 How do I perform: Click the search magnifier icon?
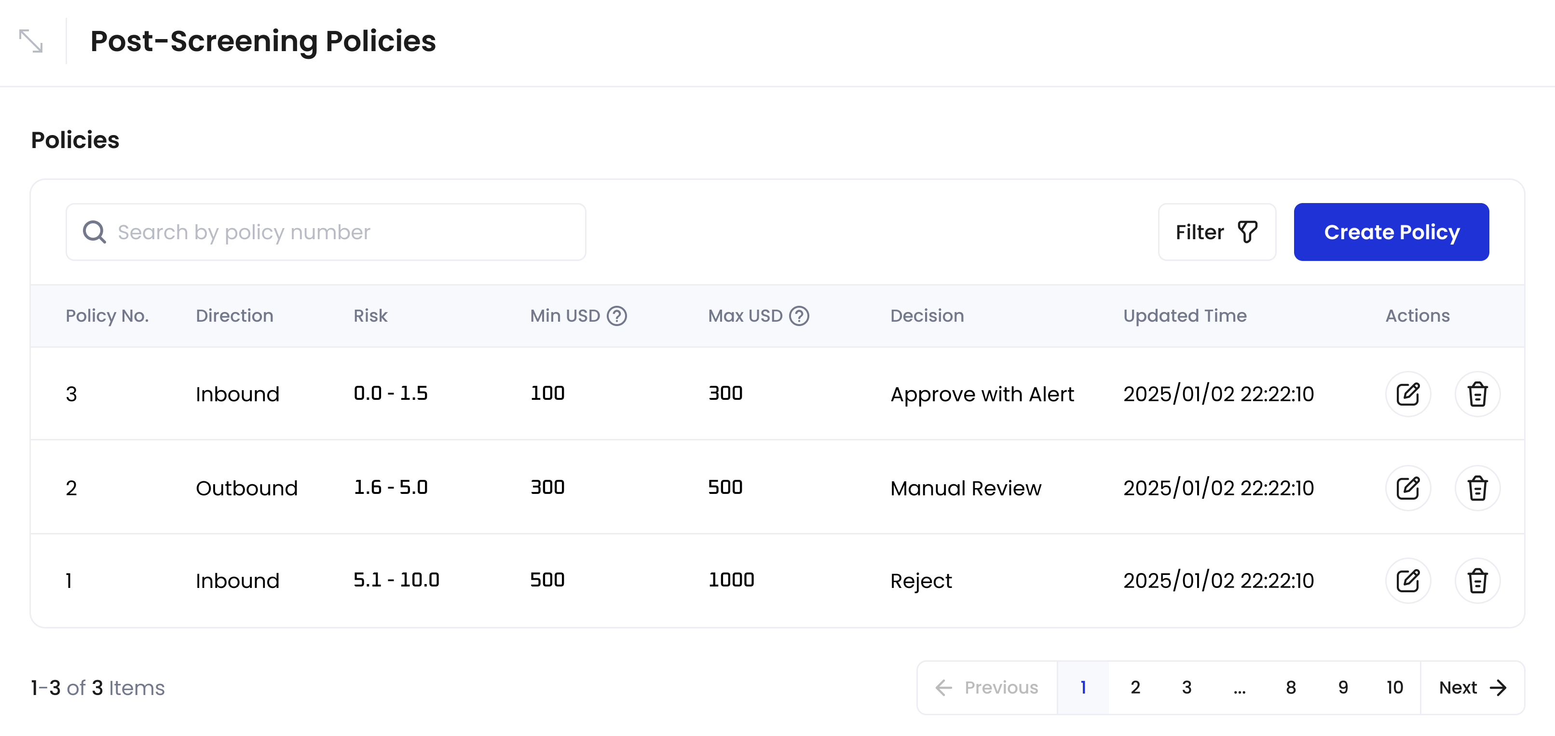coord(95,231)
